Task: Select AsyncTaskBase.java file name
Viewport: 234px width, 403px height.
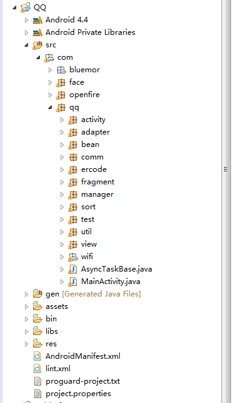Action: pos(117,269)
